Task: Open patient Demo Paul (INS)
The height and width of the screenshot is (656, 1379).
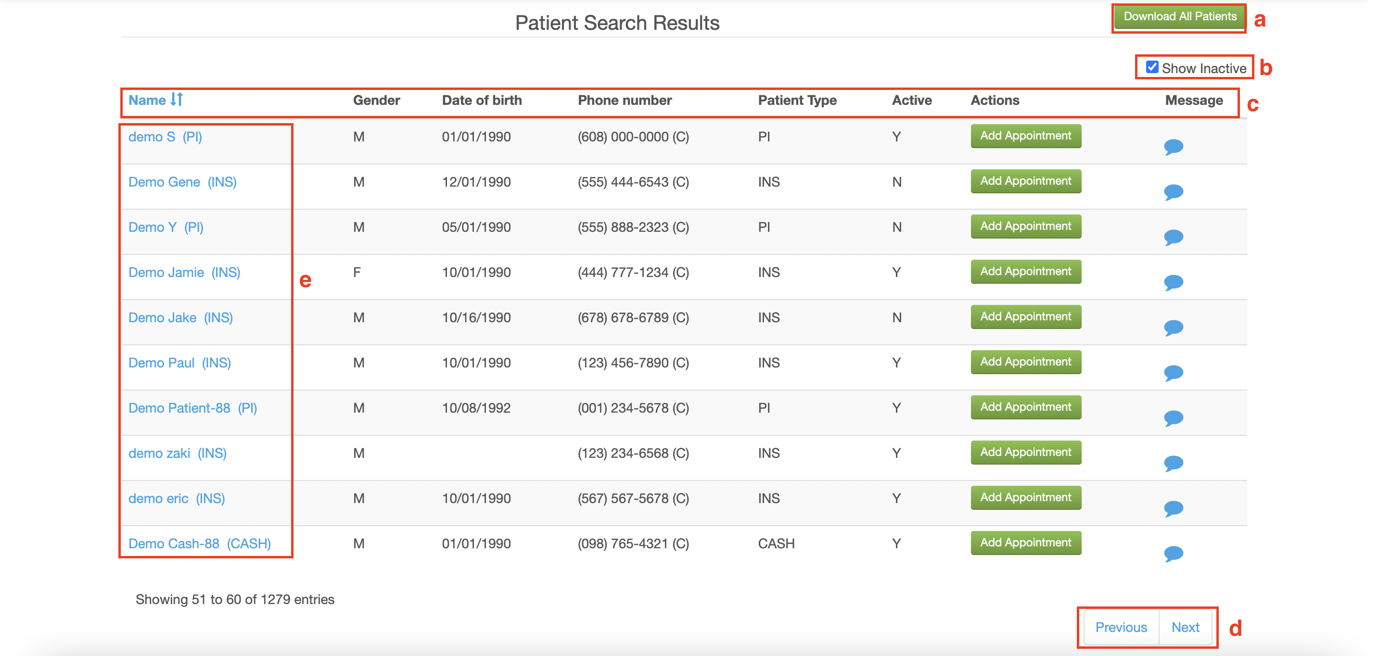Action: coord(179,363)
